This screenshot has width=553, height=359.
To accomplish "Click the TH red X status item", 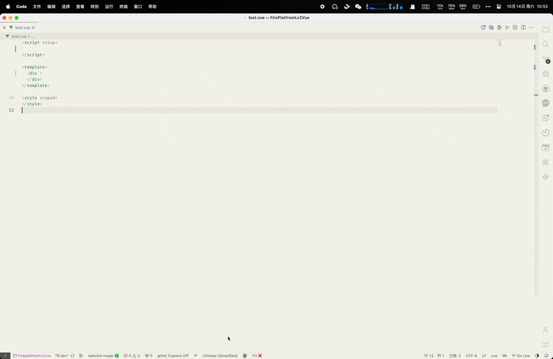I will 257,356.
